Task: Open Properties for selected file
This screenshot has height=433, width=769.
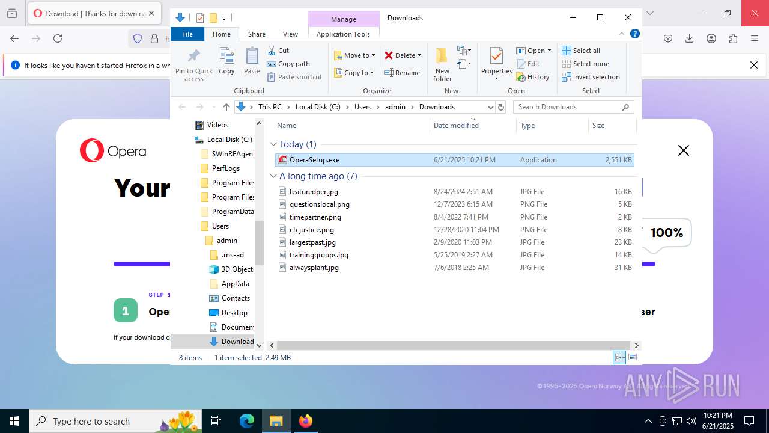Action: [496, 64]
